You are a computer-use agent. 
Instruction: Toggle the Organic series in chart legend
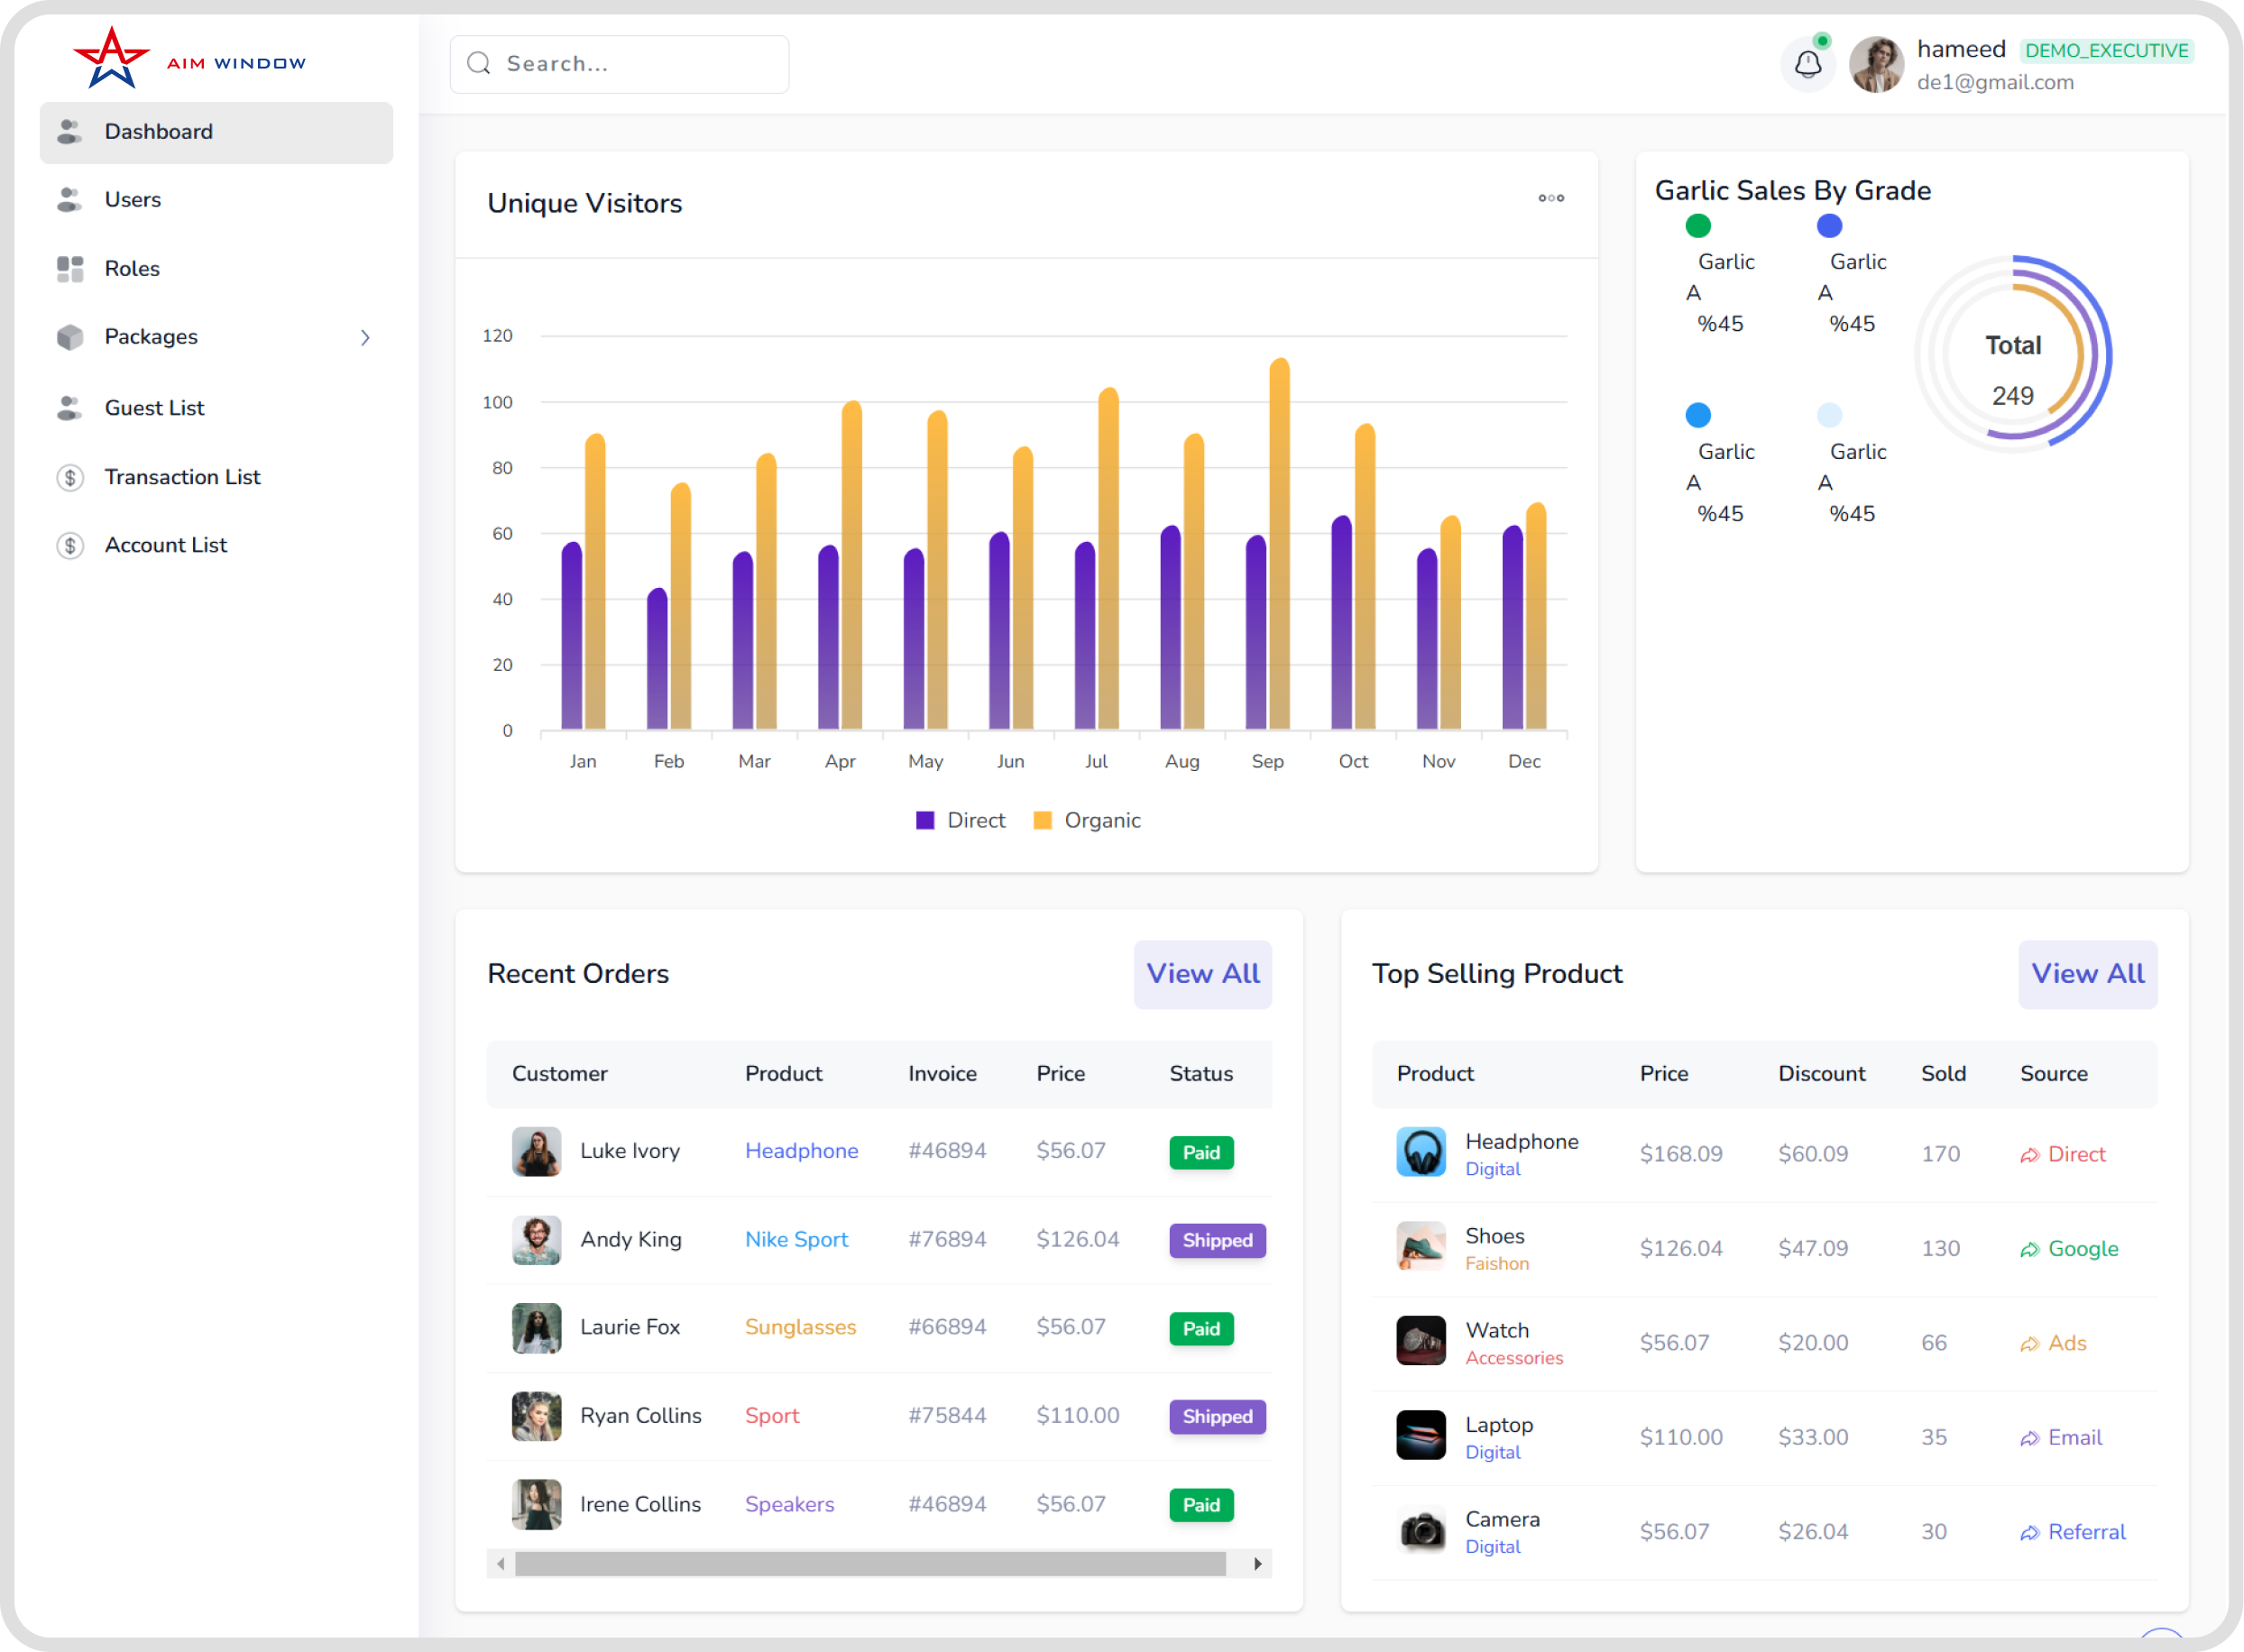point(1087,820)
